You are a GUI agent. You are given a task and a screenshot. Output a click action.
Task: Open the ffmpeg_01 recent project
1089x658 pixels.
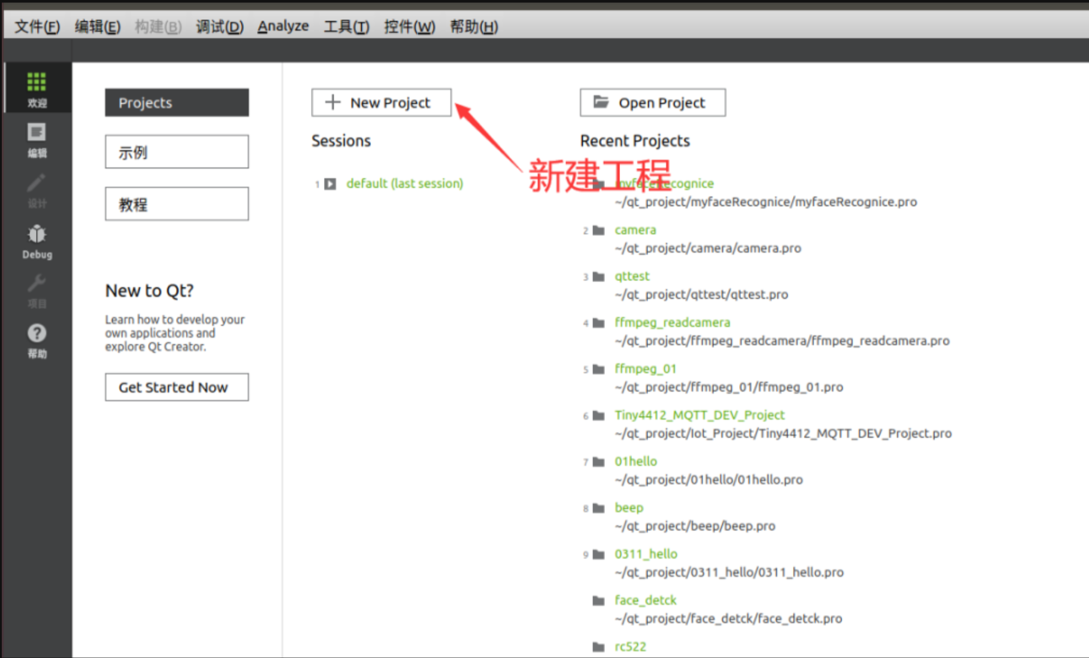[645, 369]
